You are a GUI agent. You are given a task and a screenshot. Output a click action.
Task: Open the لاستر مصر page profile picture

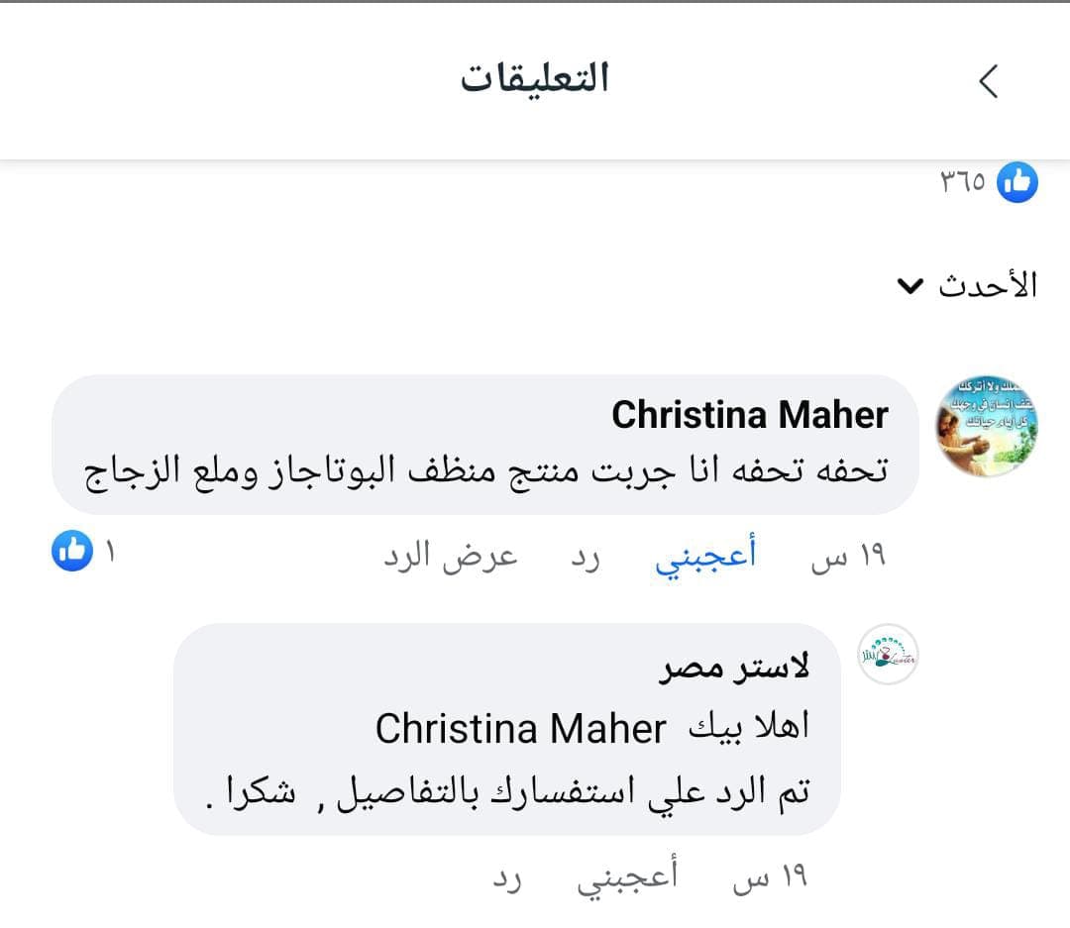tap(889, 651)
